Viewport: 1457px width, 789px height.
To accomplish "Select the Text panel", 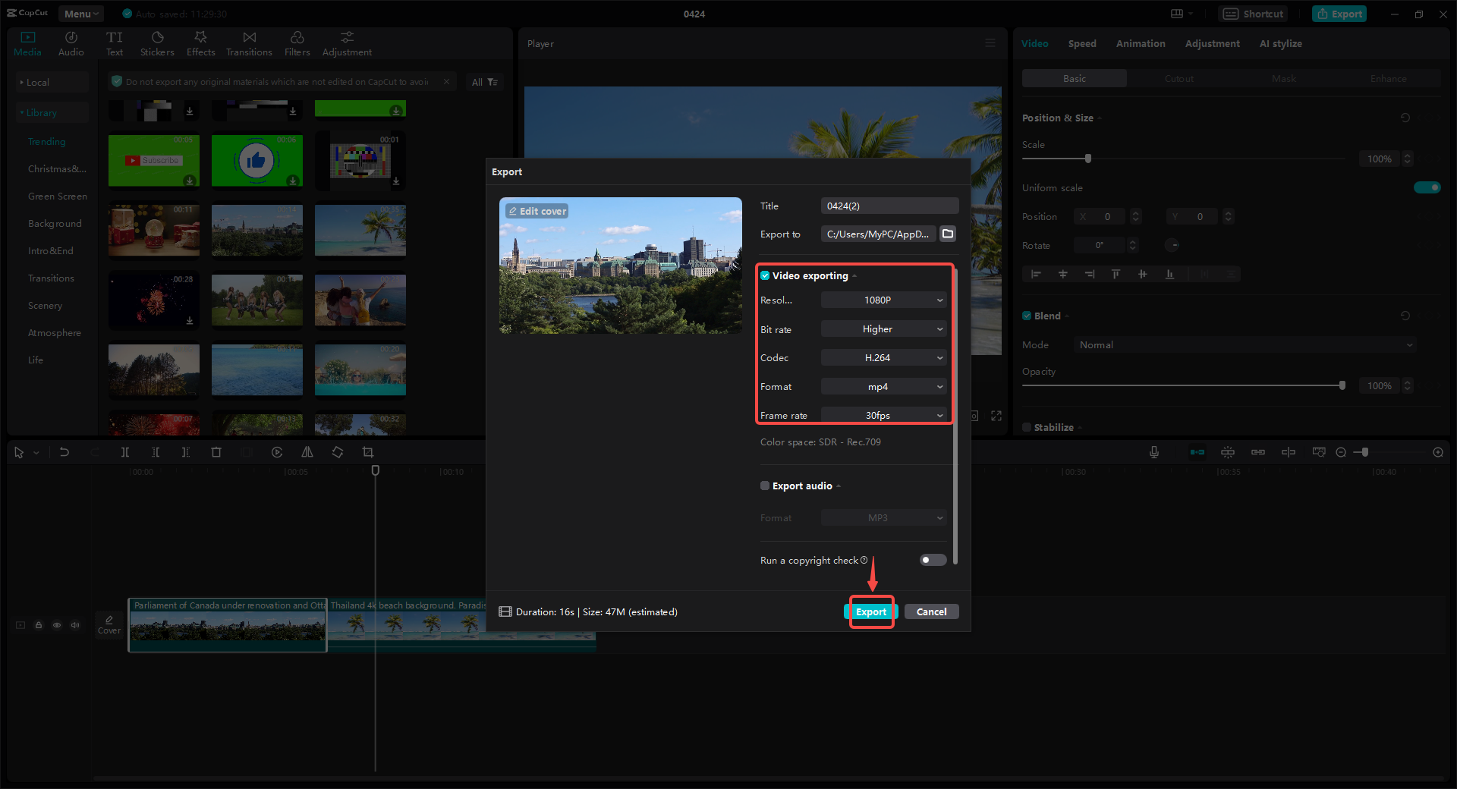I will [x=114, y=42].
